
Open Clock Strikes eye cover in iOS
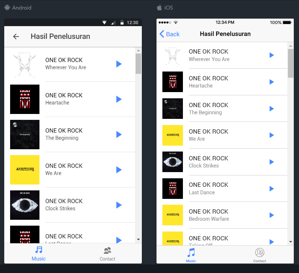(172, 162)
